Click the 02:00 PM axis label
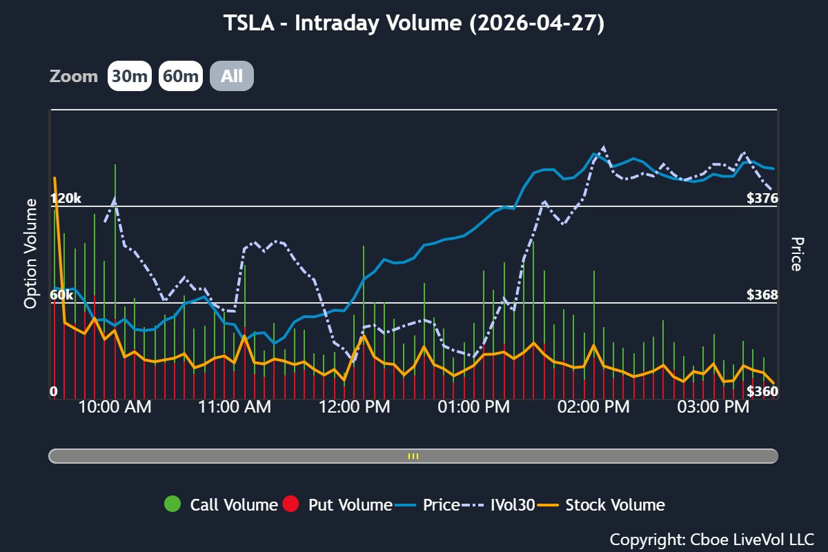828x552 pixels. point(593,408)
